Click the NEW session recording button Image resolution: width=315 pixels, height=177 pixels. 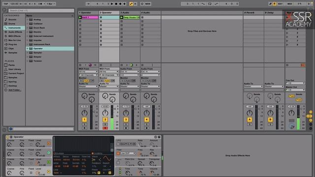(x=148, y=4)
